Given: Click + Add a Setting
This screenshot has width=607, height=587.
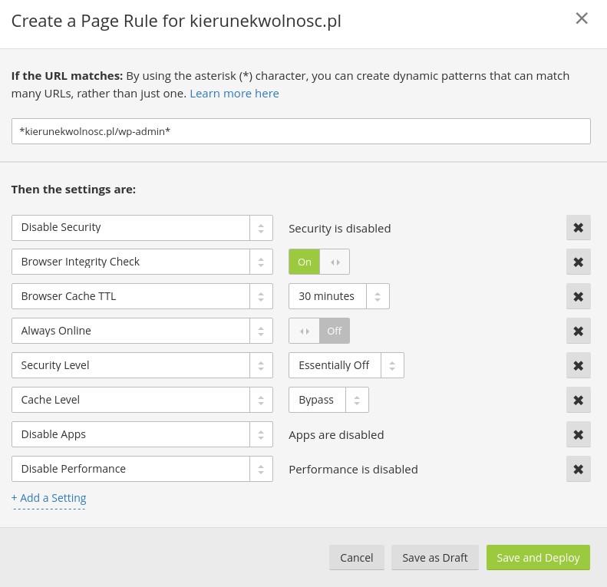Looking at the screenshot, I should [x=49, y=498].
